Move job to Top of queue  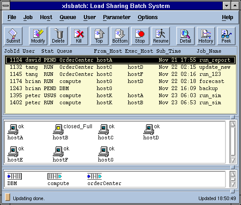99,36
